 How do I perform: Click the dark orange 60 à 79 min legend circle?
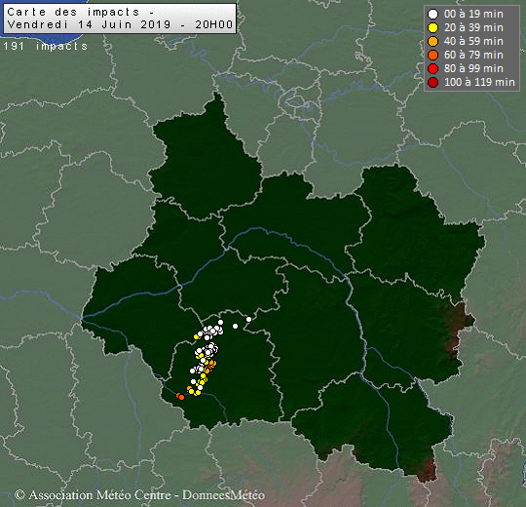[432, 55]
